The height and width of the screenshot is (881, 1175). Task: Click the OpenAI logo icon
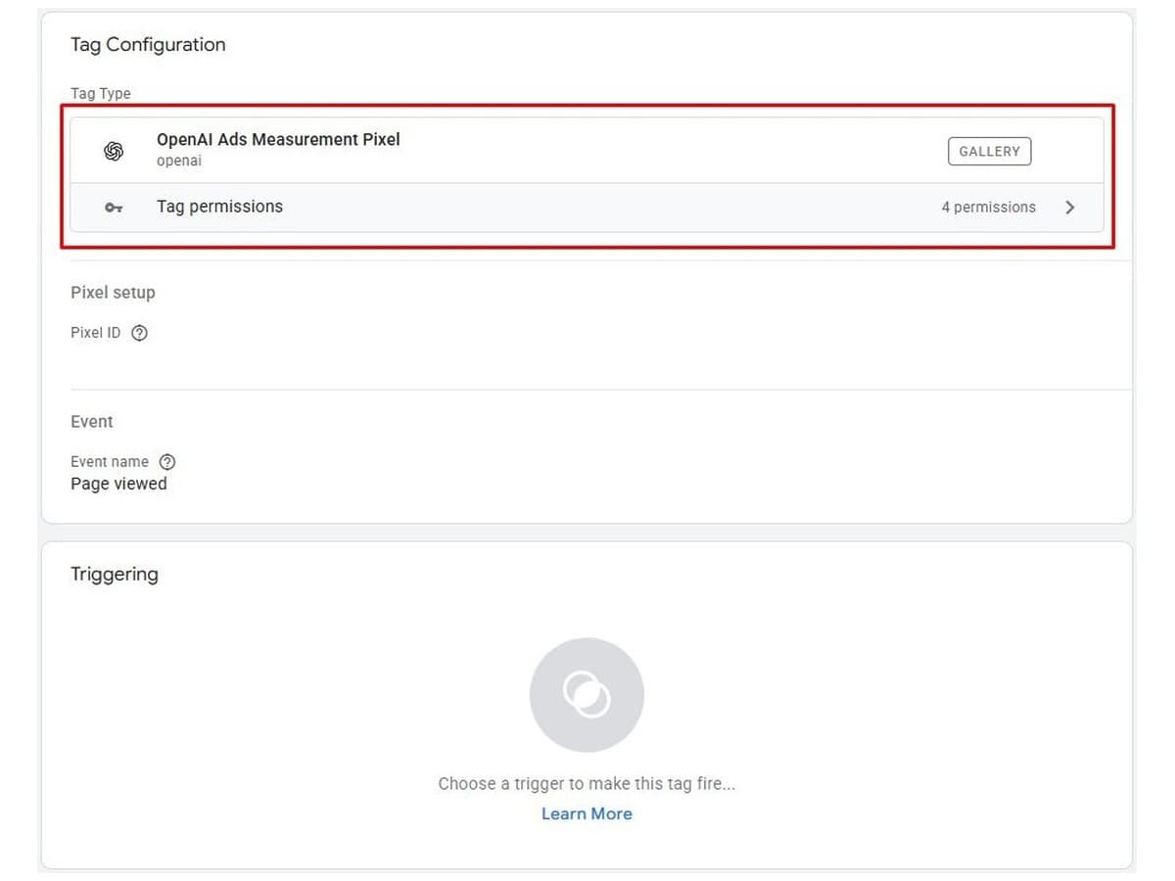coord(114,151)
